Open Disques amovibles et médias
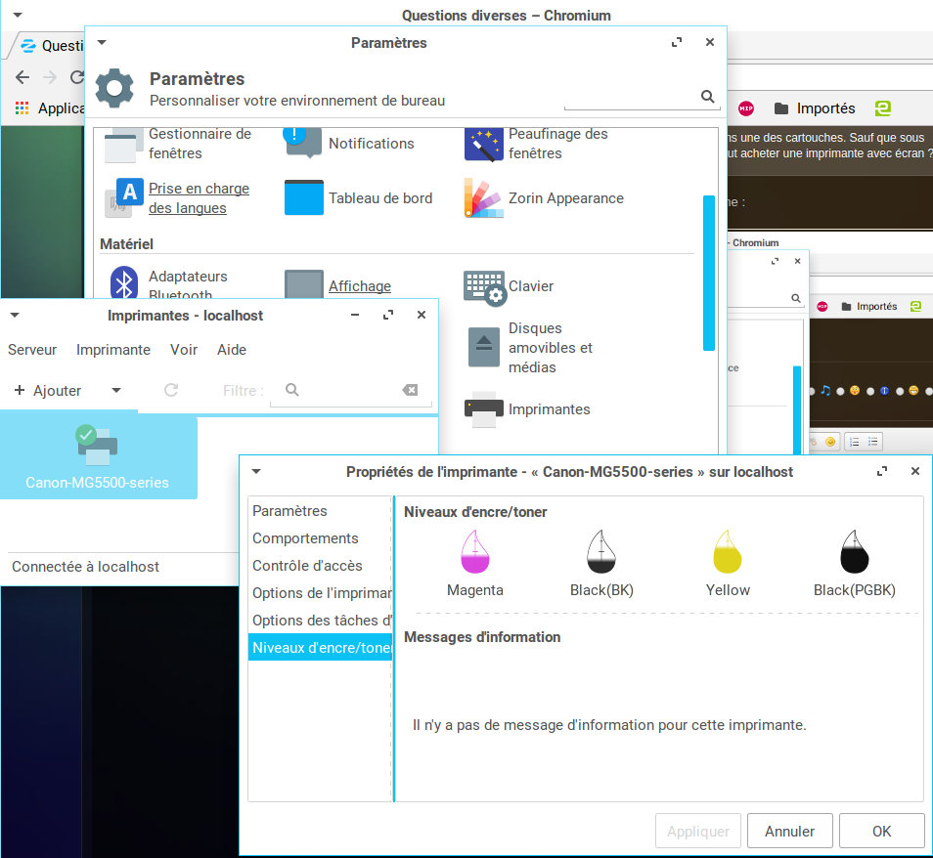This screenshot has width=933, height=858. pyautogui.click(x=484, y=348)
